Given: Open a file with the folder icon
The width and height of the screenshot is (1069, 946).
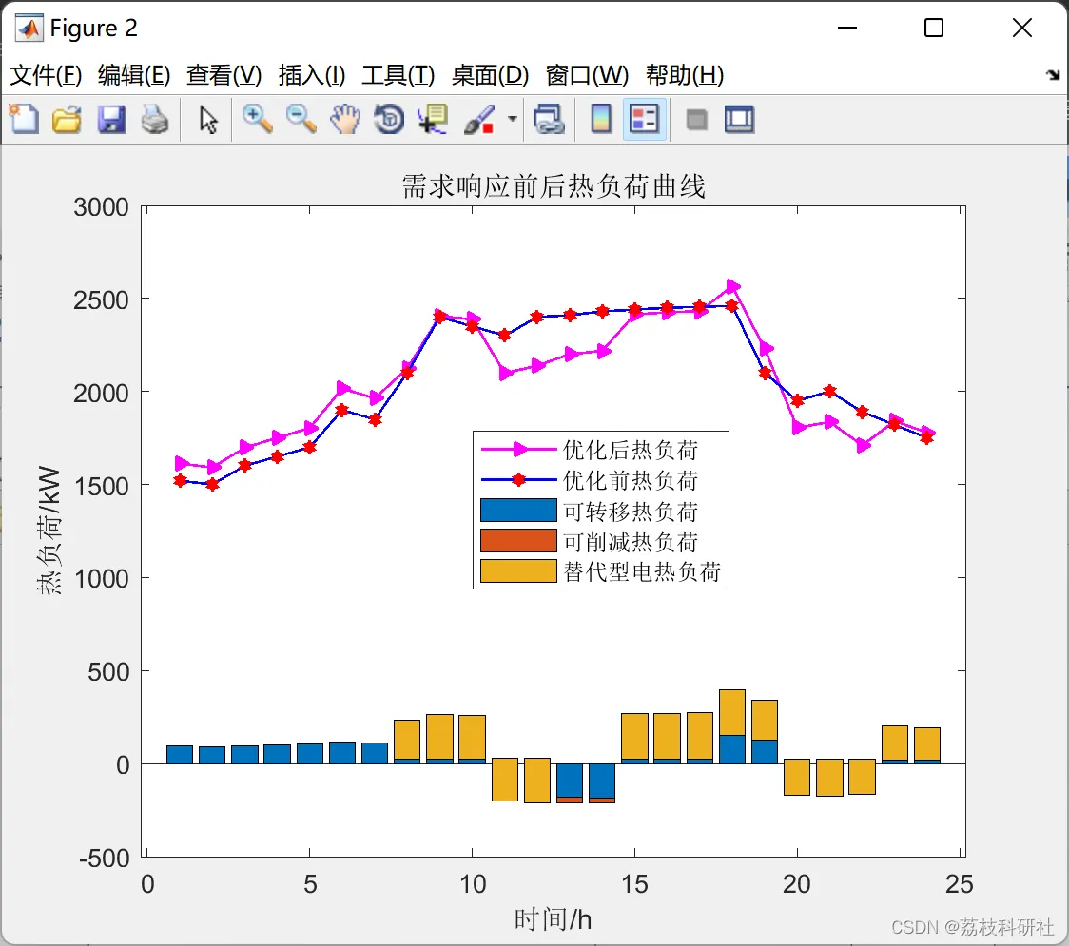Looking at the screenshot, I should coord(67,119).
